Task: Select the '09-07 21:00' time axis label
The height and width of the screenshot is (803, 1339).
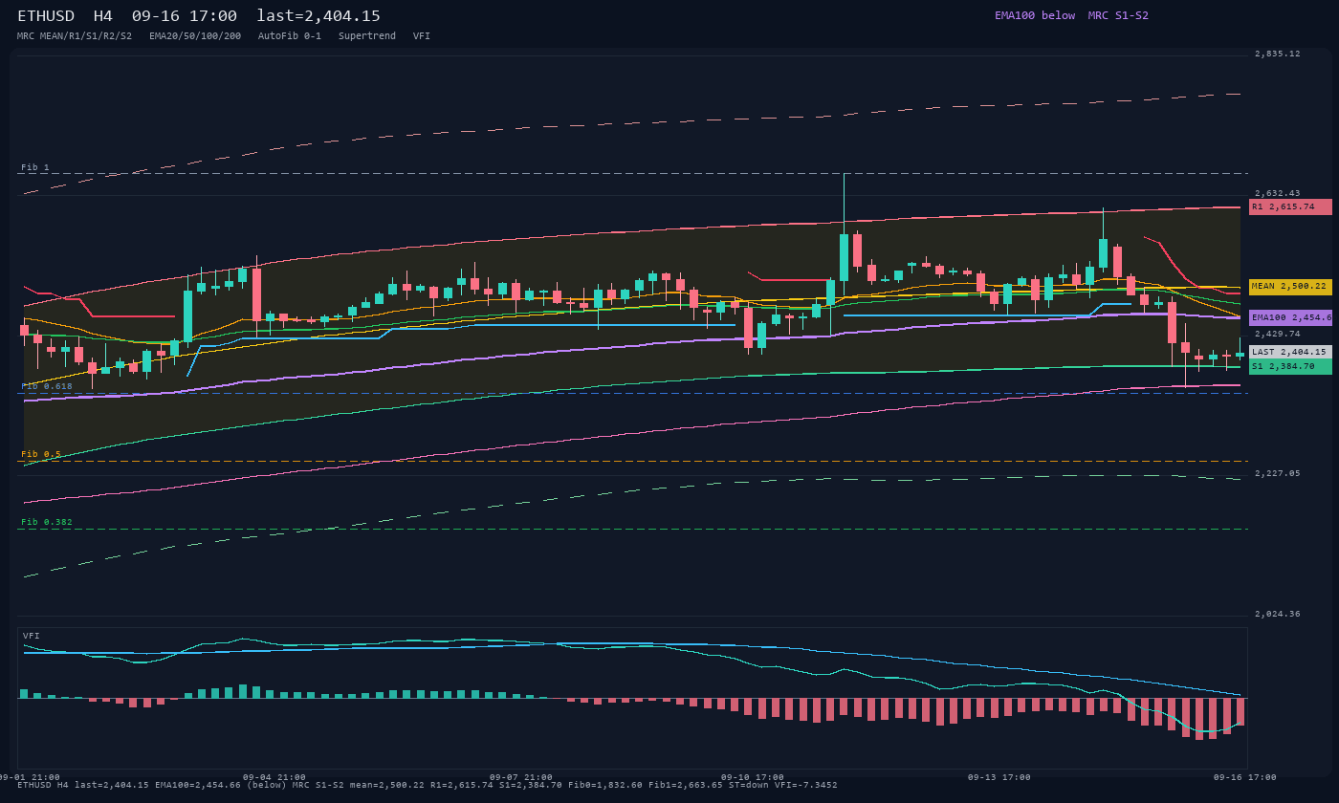Action: point(521,777)
